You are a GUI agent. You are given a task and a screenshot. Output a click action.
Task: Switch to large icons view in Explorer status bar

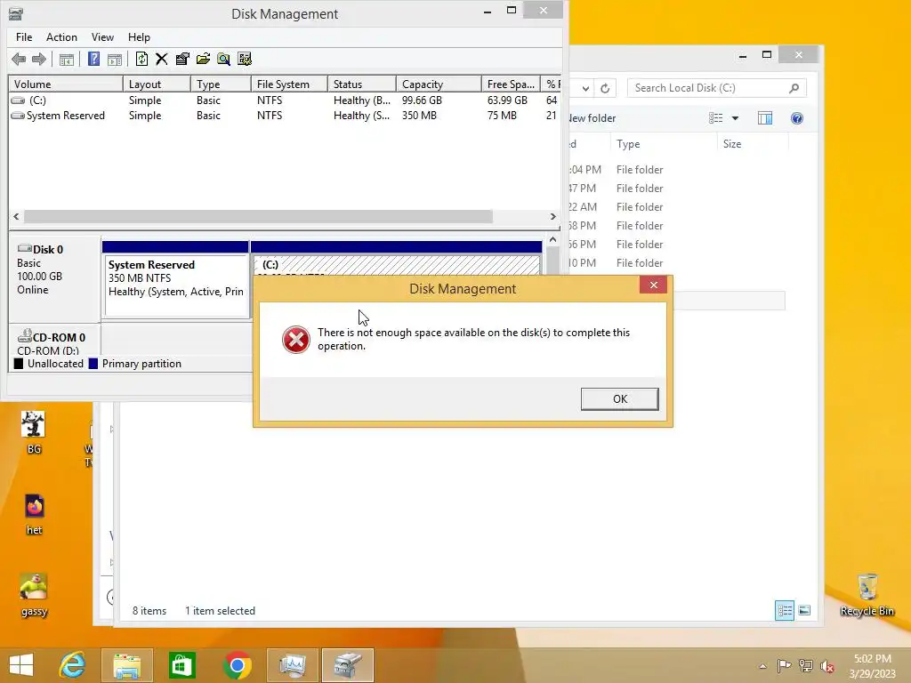tap(804, 610)
